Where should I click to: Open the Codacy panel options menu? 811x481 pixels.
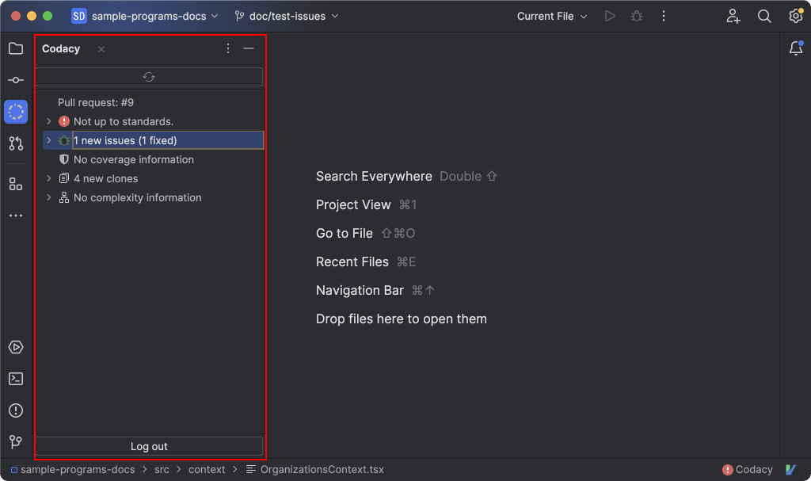click(228, 49)
